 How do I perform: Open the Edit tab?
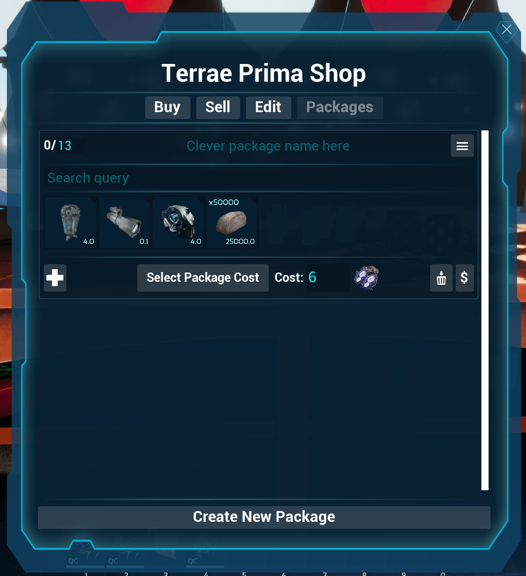(x=268, y=108)
